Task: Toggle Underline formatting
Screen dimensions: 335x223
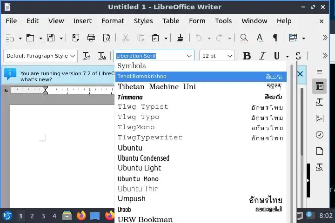Action: 277,56
